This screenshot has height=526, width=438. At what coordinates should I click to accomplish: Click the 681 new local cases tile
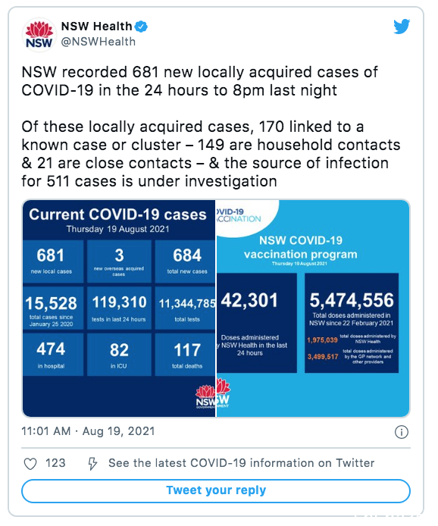(x=52, y=261)
